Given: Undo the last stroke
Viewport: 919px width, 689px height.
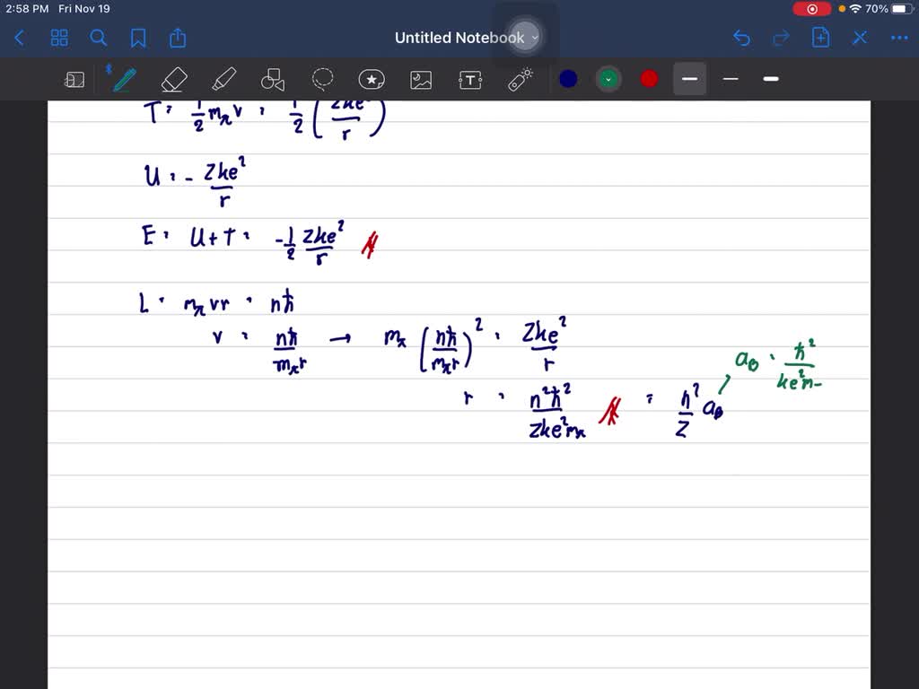Looking at the screenshot, I should (741, 38).
